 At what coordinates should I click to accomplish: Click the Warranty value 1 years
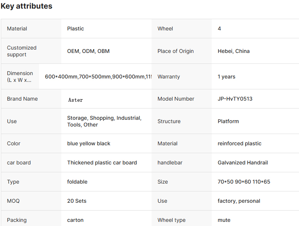[226, 77]
